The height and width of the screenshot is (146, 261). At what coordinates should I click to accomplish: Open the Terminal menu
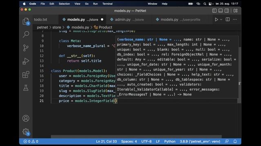point(107,4)
